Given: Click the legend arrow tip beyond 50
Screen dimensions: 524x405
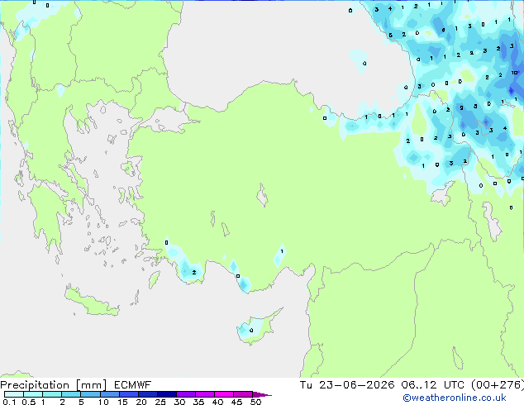Looking at the screenshot, I should coord(262,394).
